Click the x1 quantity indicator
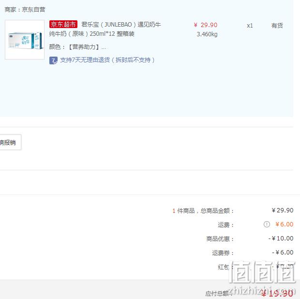Viewport: 300px width, 299px height. (250, 26)
